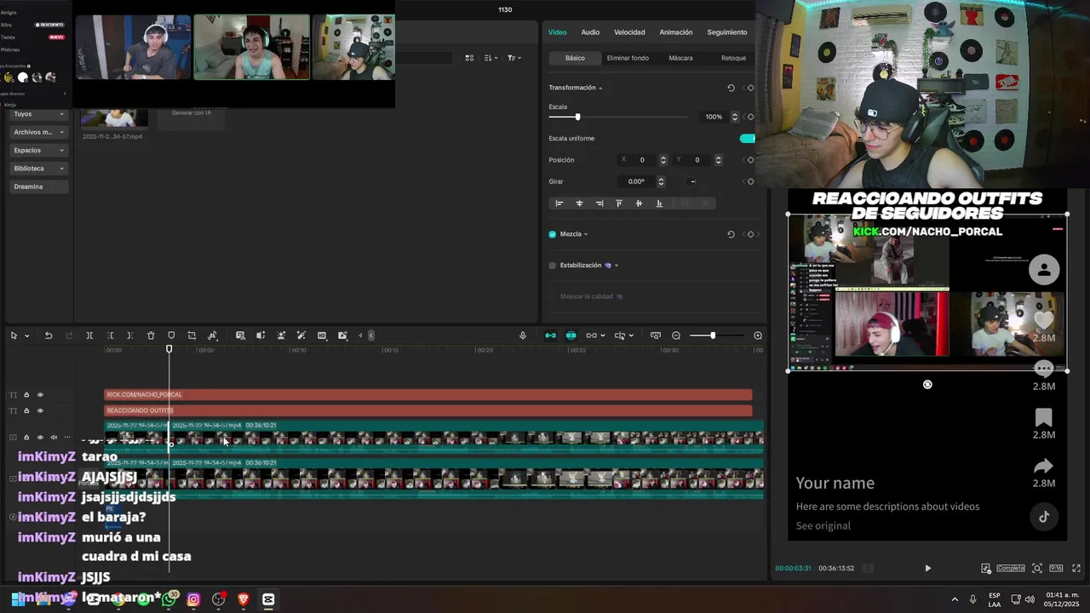The image size is (1090, 613).
Task: Open the linkage options dropdown
Action: coord(602,335)
